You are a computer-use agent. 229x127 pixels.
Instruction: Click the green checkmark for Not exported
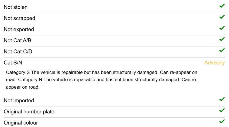click(x=222, y=28)
